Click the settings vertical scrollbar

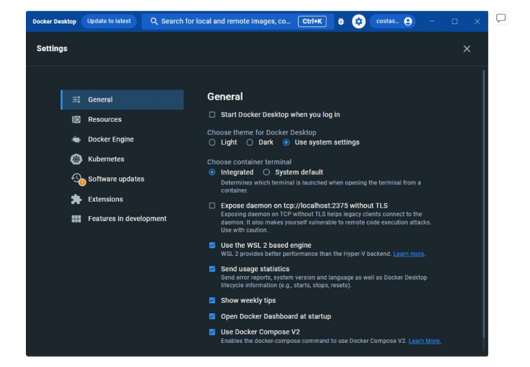(x=484, y=204)
